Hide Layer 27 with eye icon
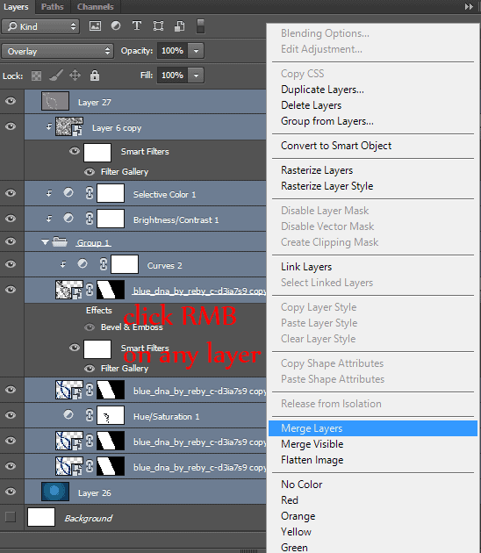This screenshot has height=553, width=481. point(11,101)
